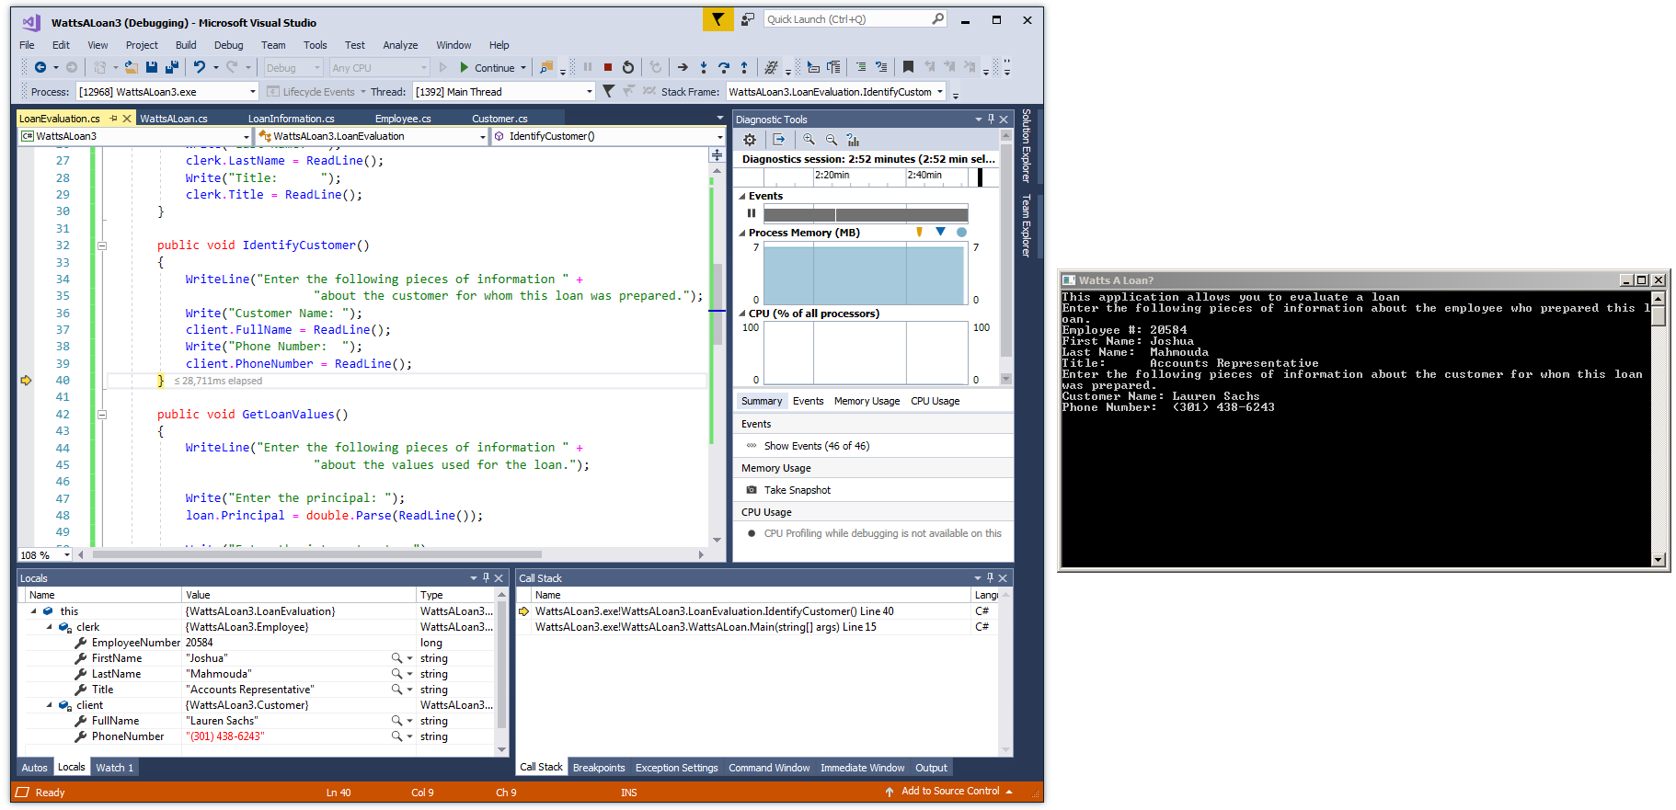Click the console window vertical scrollbar thumb
Viewport: 1676px width, 810px height.
point(1658,315)
